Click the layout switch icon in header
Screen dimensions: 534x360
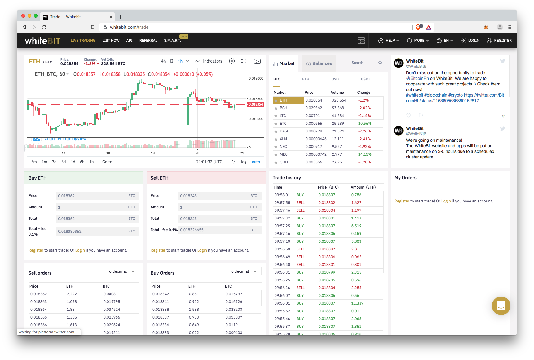point(361,41)
